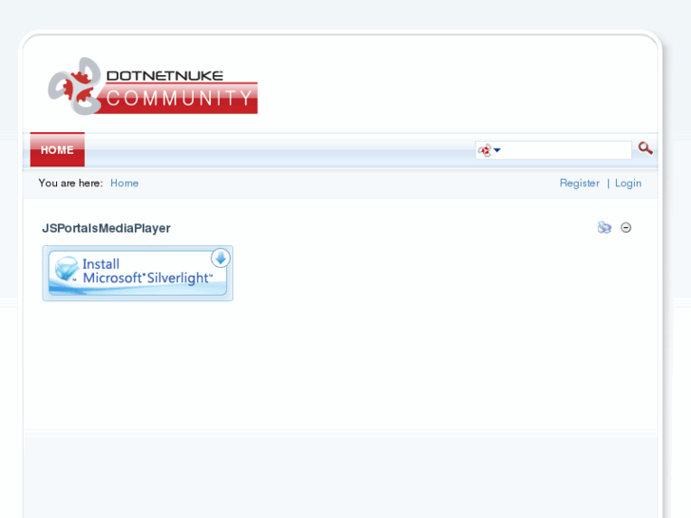
Task: Open the HOME navigation tab
Action: click(x=57, y=150)
